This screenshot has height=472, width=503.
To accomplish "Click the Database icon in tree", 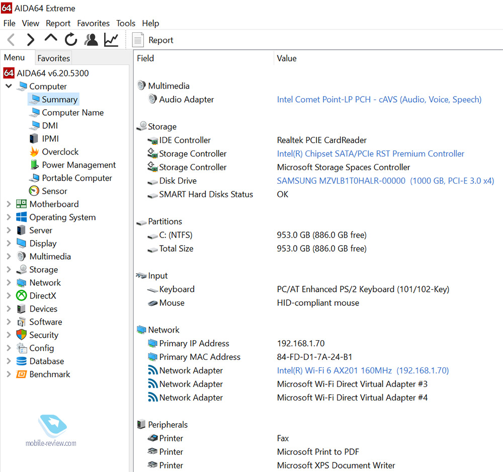I will coord(22,361).
